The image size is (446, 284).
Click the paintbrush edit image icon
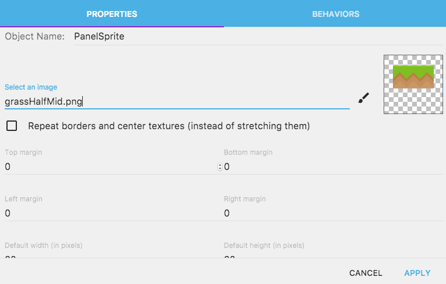[363, 98]
